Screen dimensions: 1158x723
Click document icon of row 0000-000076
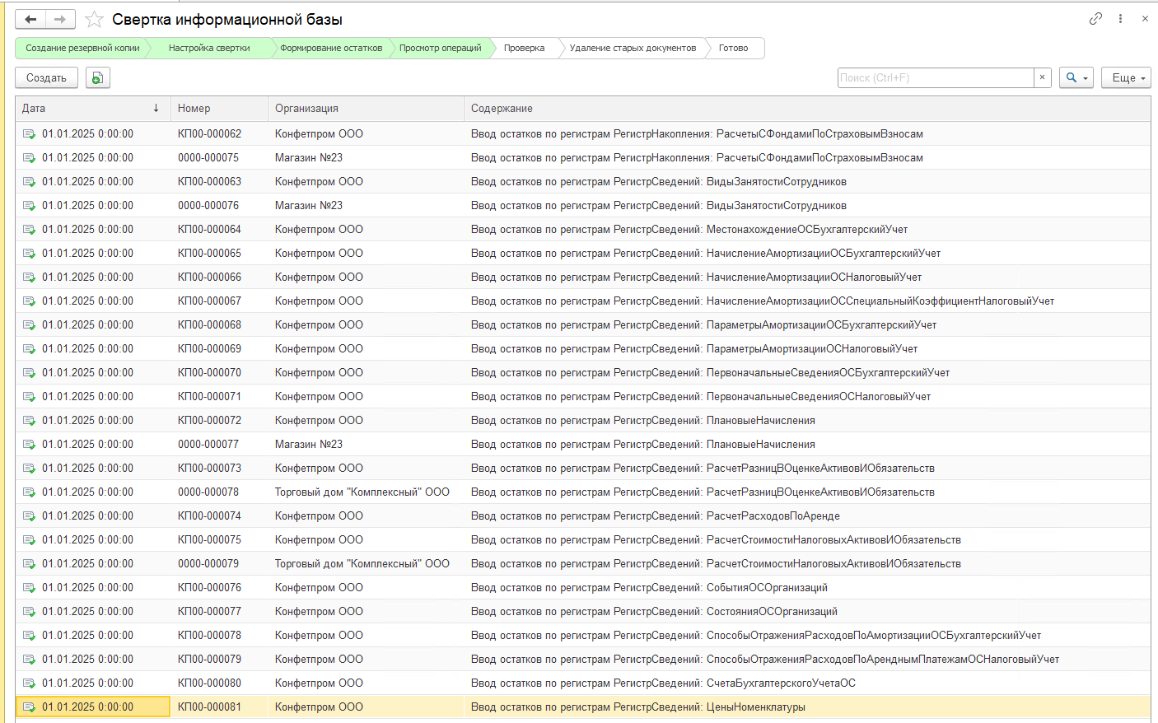29,206
